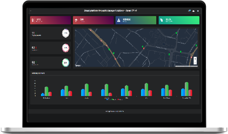Toggle the green series in chart legend
The width and height of the screenshot is (228, 134).
(112, 99)
